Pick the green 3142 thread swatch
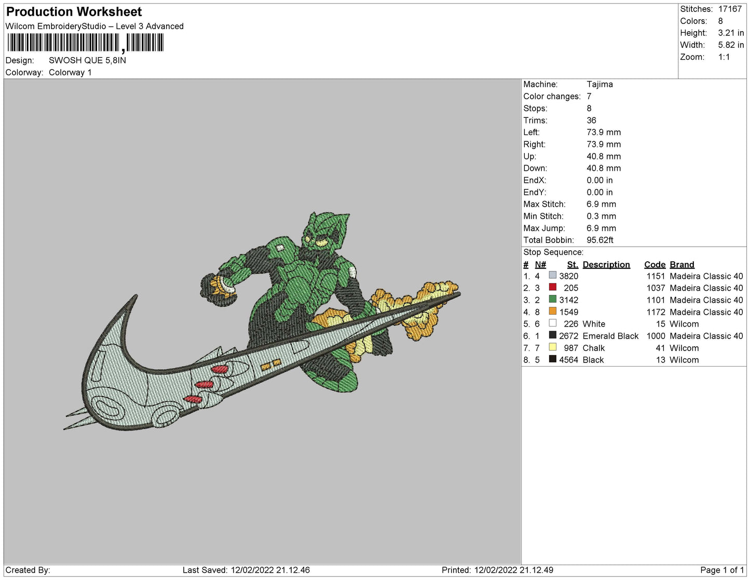Viewport: 750px width, 580px height. point(552,300)
